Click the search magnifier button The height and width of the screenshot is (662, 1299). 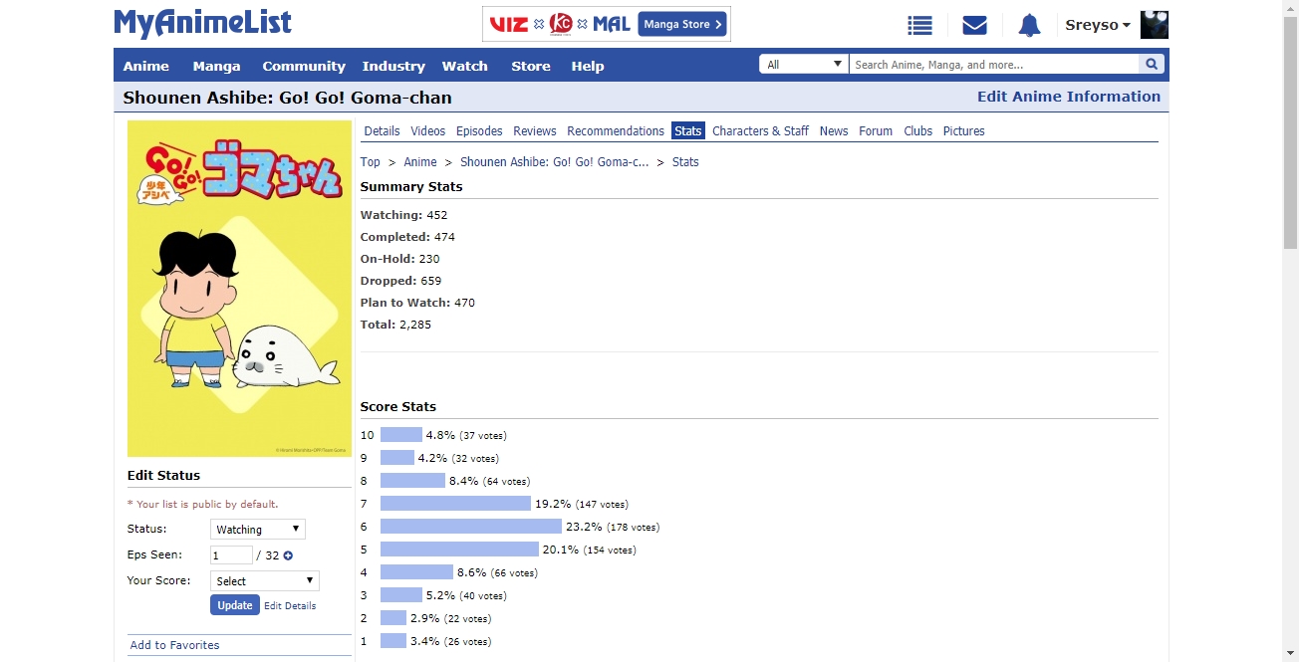point(1152,65)
